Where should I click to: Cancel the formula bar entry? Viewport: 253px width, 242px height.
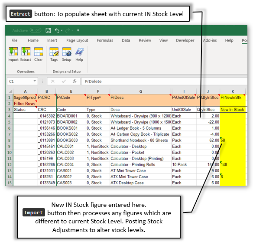(53, 81)
